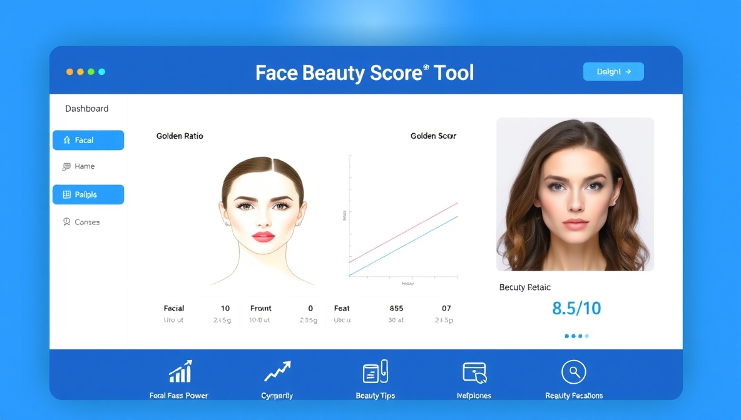Viewport: 741px width, 420px height.
Task: Select the card-and-cursor icon above Ivefplones
Action: coord(474,371)
